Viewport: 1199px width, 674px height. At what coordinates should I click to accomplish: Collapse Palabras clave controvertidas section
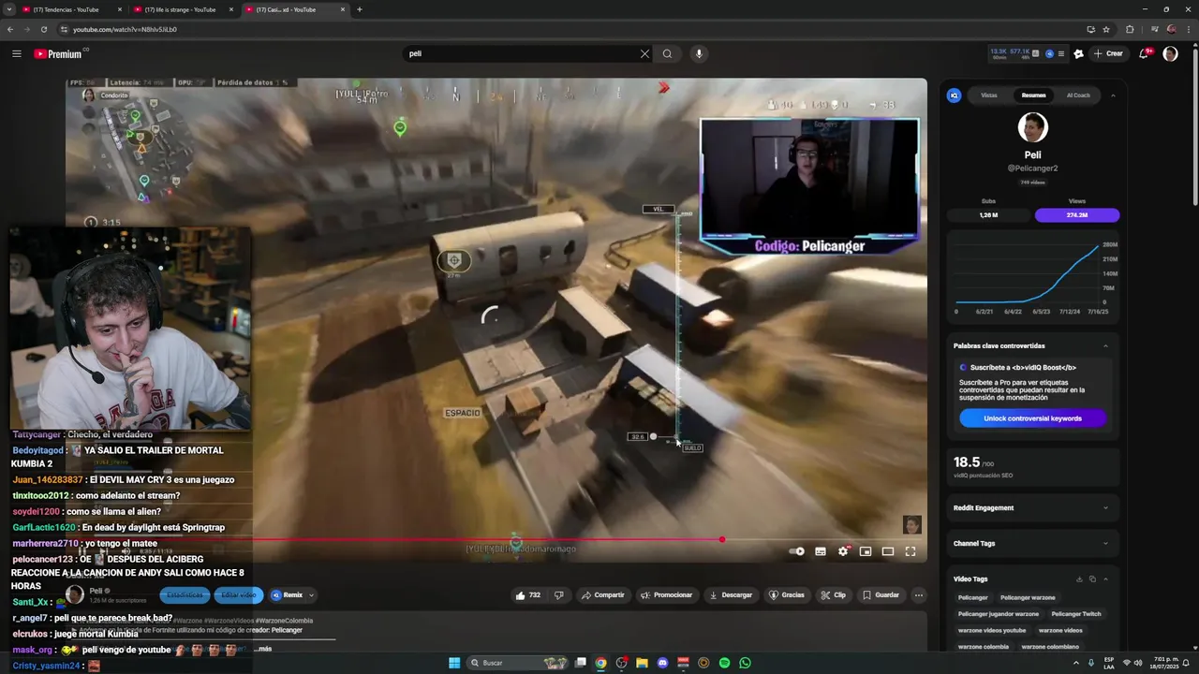click(x=1105, y=345)
